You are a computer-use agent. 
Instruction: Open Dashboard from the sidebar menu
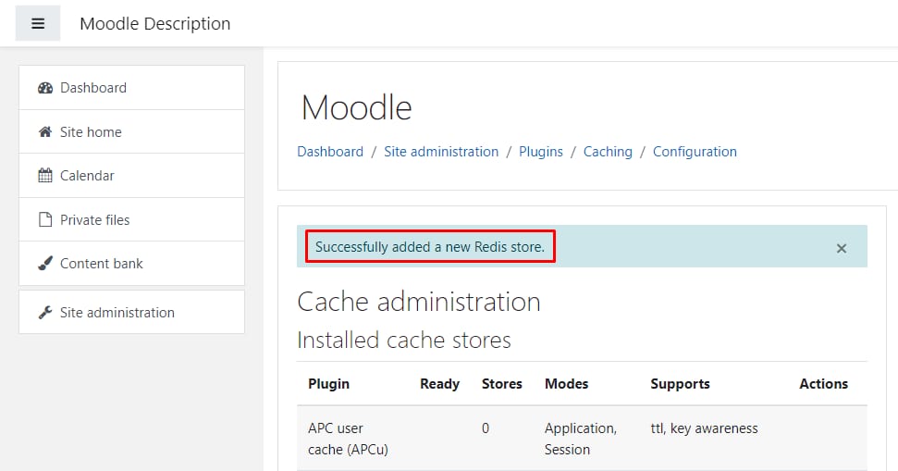[x=131, y=88]
